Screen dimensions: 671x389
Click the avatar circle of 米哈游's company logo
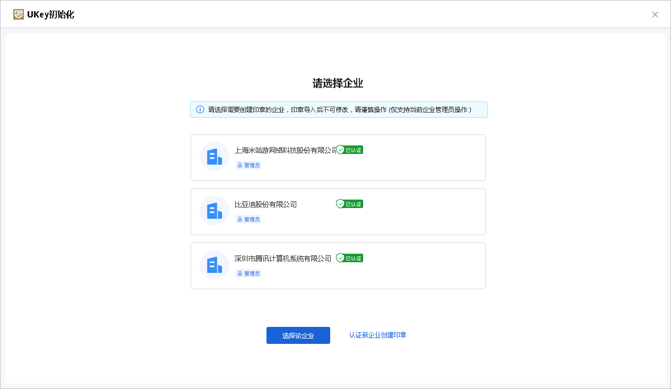(214, 157)
